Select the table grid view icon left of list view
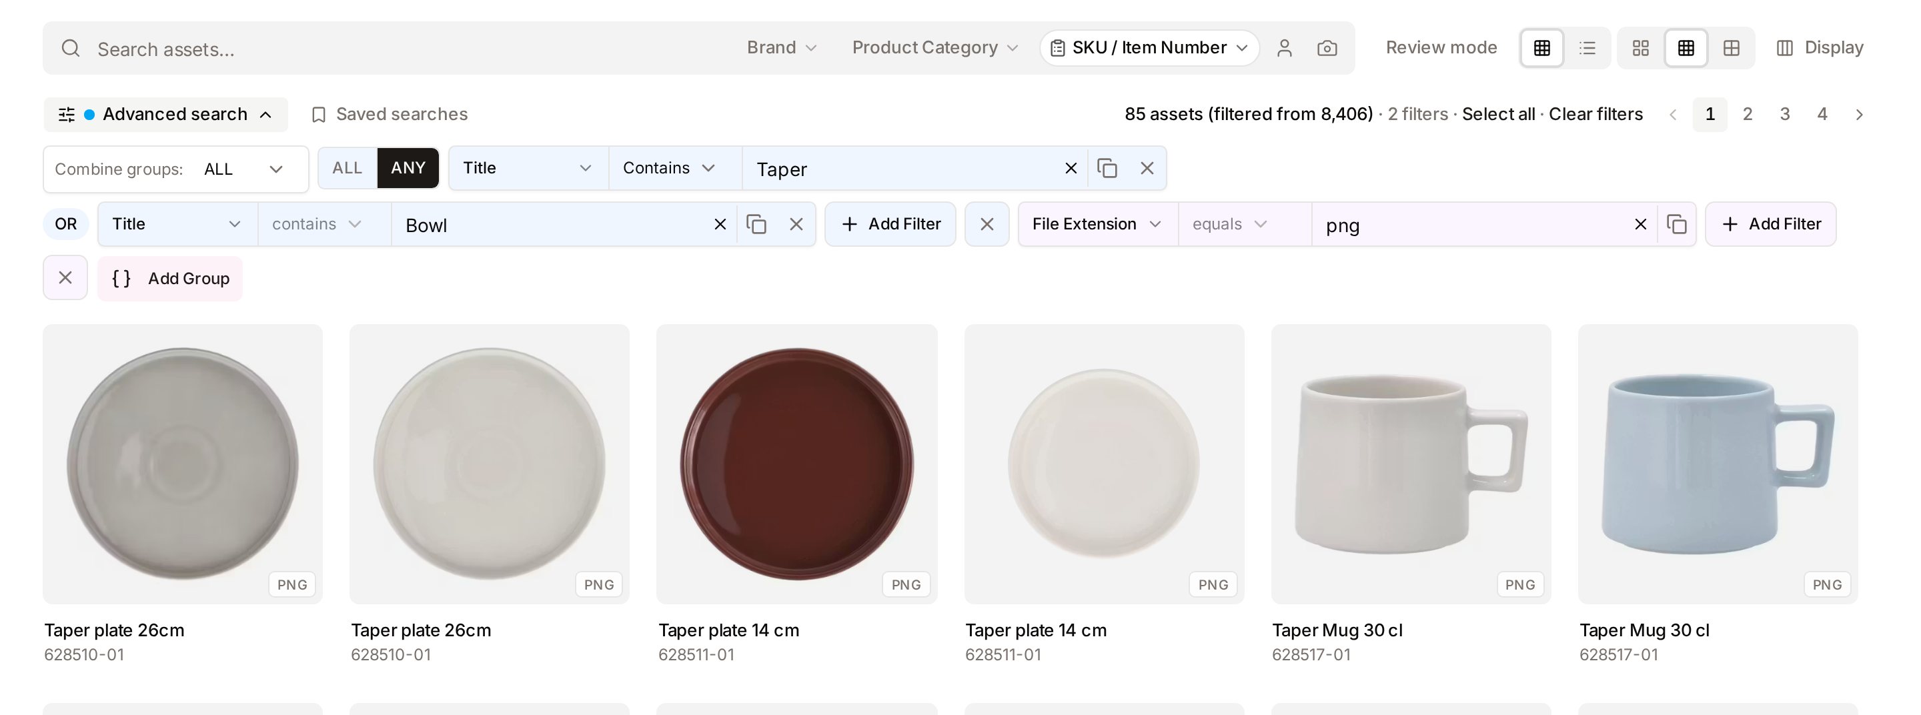This screenshot has width=1921, height=715. click(1541, 49)
